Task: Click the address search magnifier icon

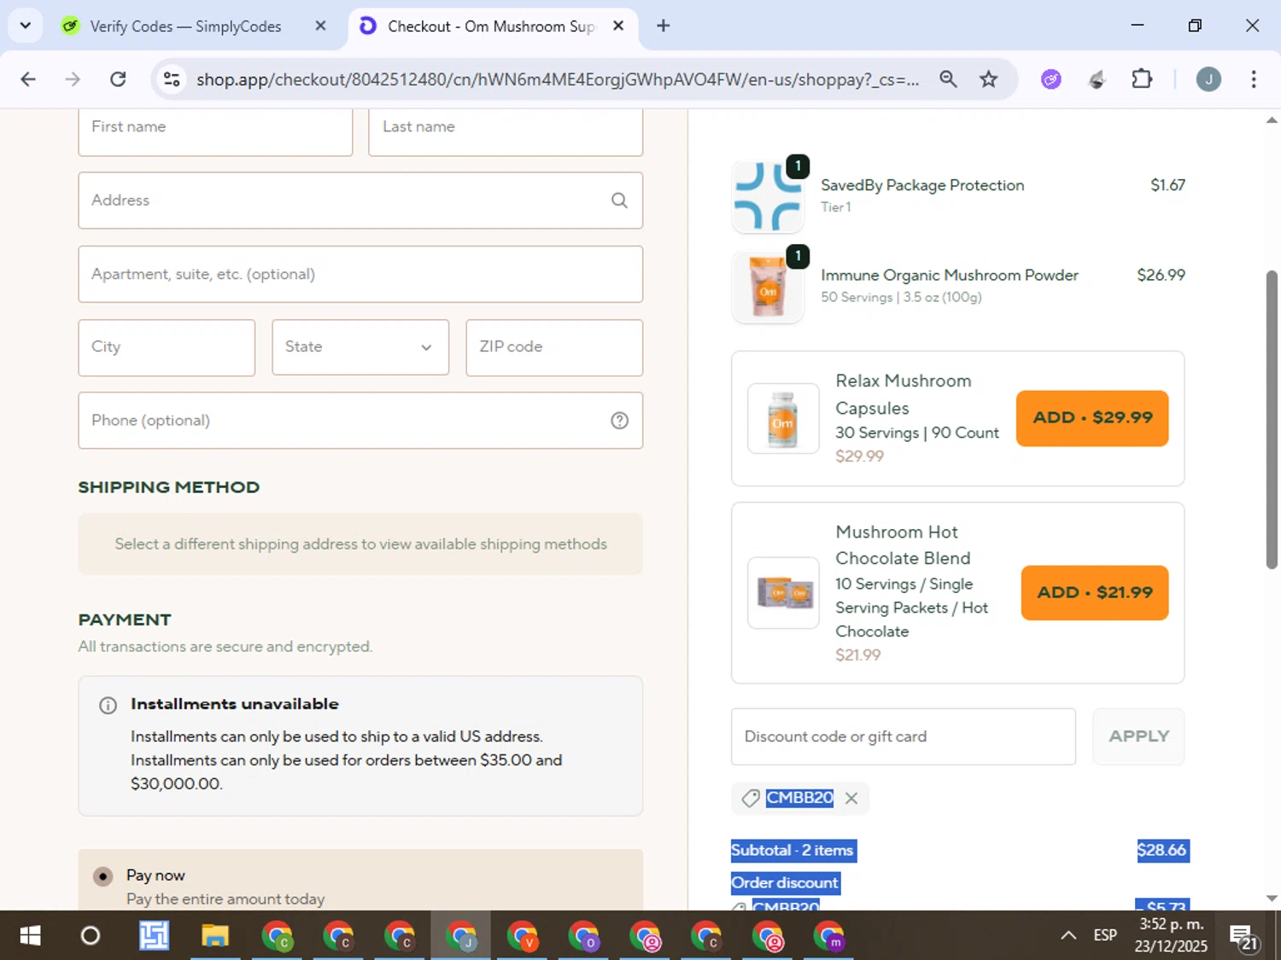Action: click(x=619, y=201)
